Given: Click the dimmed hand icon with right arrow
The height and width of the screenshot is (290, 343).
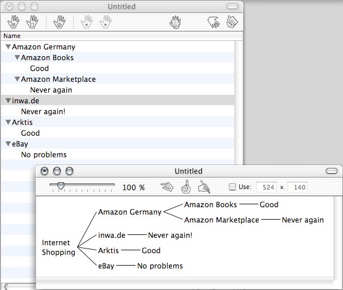Looking at the screenshot, I should pyautogui.click(x=105, y=22).
